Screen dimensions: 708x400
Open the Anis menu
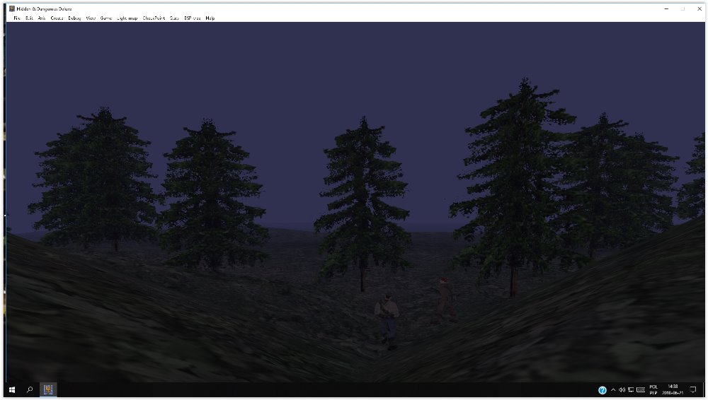click(42, 18)
